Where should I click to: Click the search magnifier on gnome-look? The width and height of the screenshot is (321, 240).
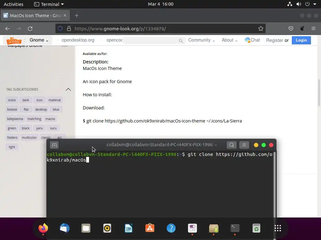tap(181, 41)
